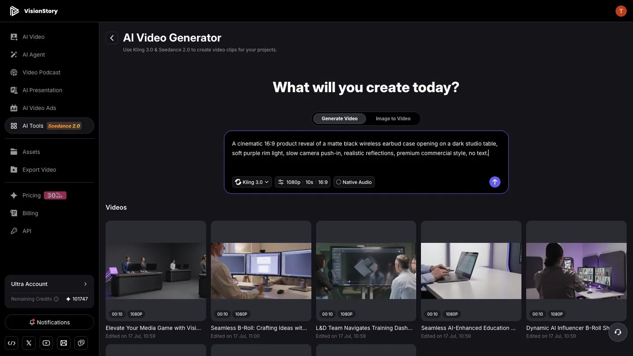Click the settings sliders icon in prompt bar

281,182
